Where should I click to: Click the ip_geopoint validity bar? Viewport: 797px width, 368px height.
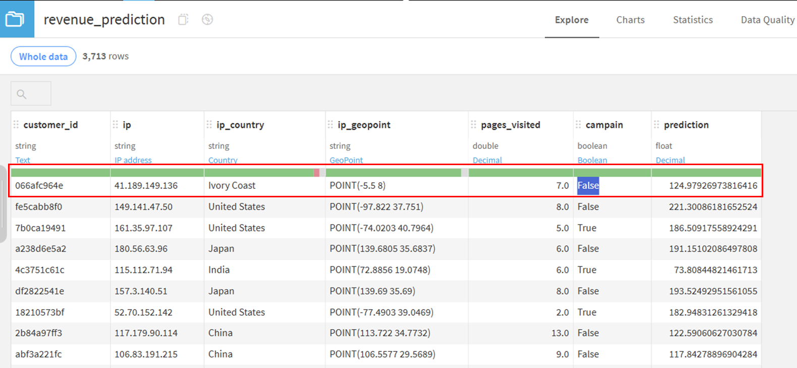(397, 173)
